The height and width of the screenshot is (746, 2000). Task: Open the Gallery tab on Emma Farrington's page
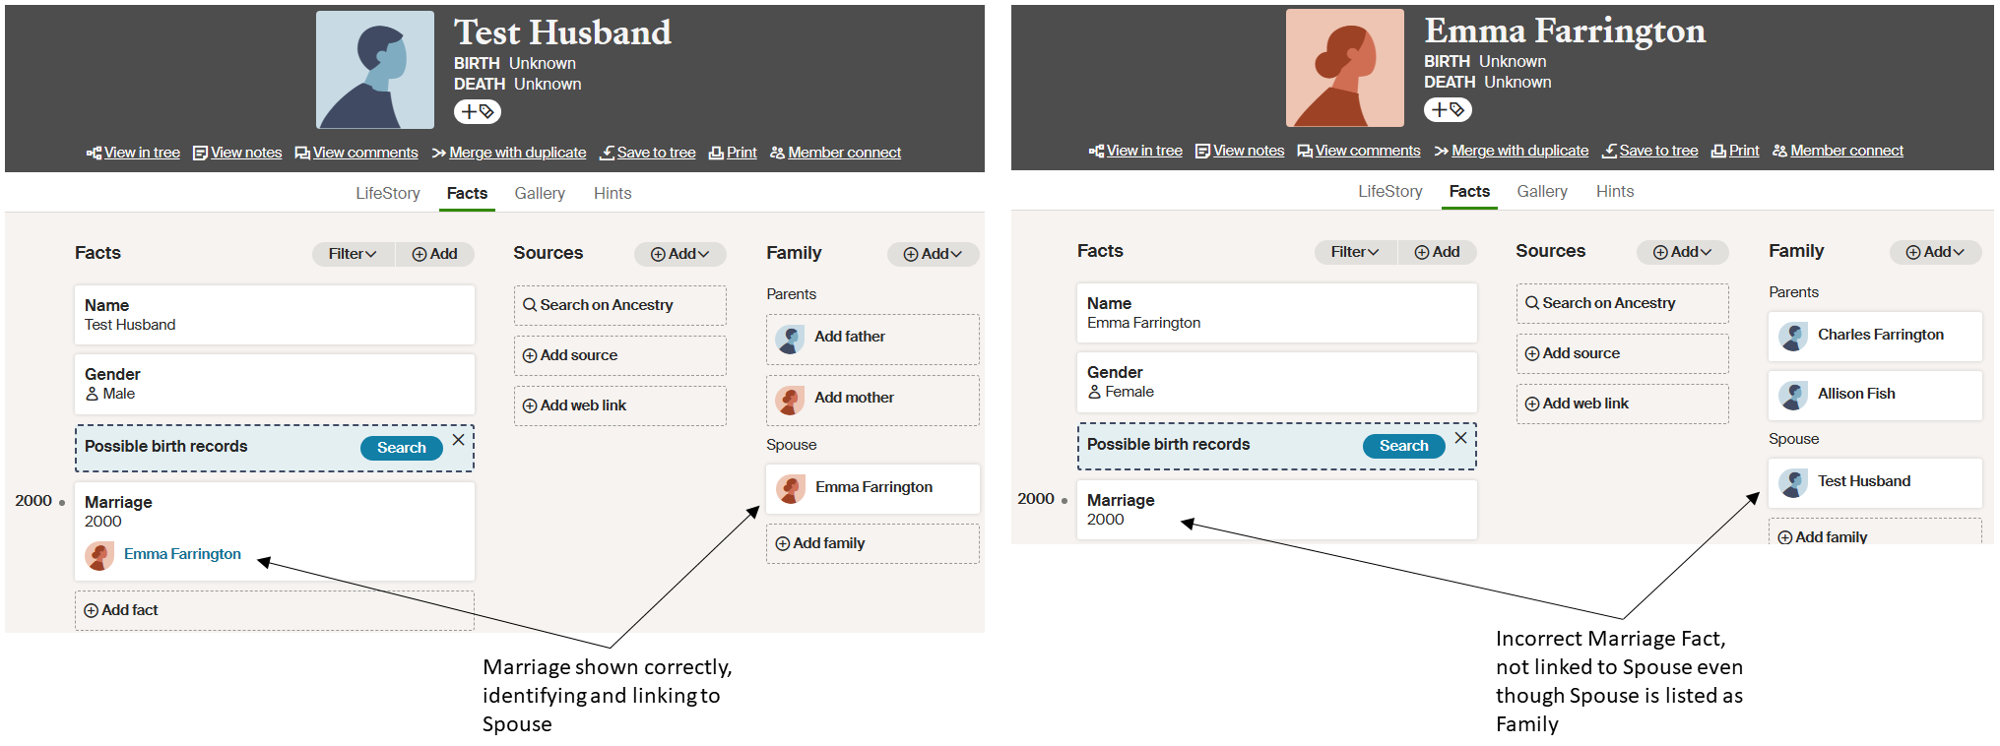point(1542,192)
